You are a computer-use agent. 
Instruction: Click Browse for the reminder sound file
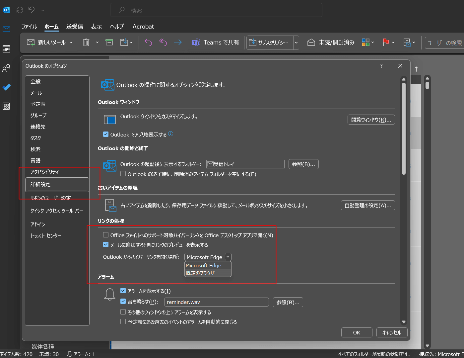(x=288, y=302)
